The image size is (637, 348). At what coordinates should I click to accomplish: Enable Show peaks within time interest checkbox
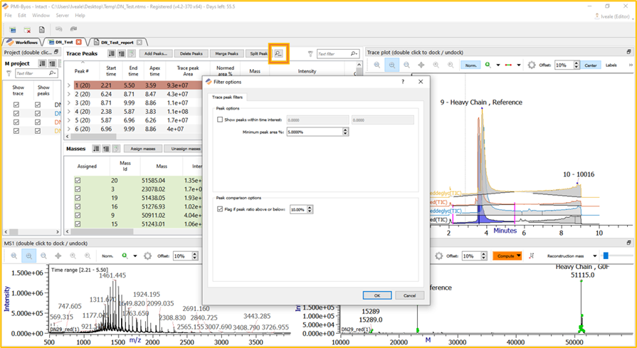click(220, 120)
